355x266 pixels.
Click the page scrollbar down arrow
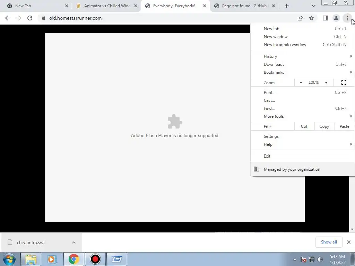click(352, 229)
